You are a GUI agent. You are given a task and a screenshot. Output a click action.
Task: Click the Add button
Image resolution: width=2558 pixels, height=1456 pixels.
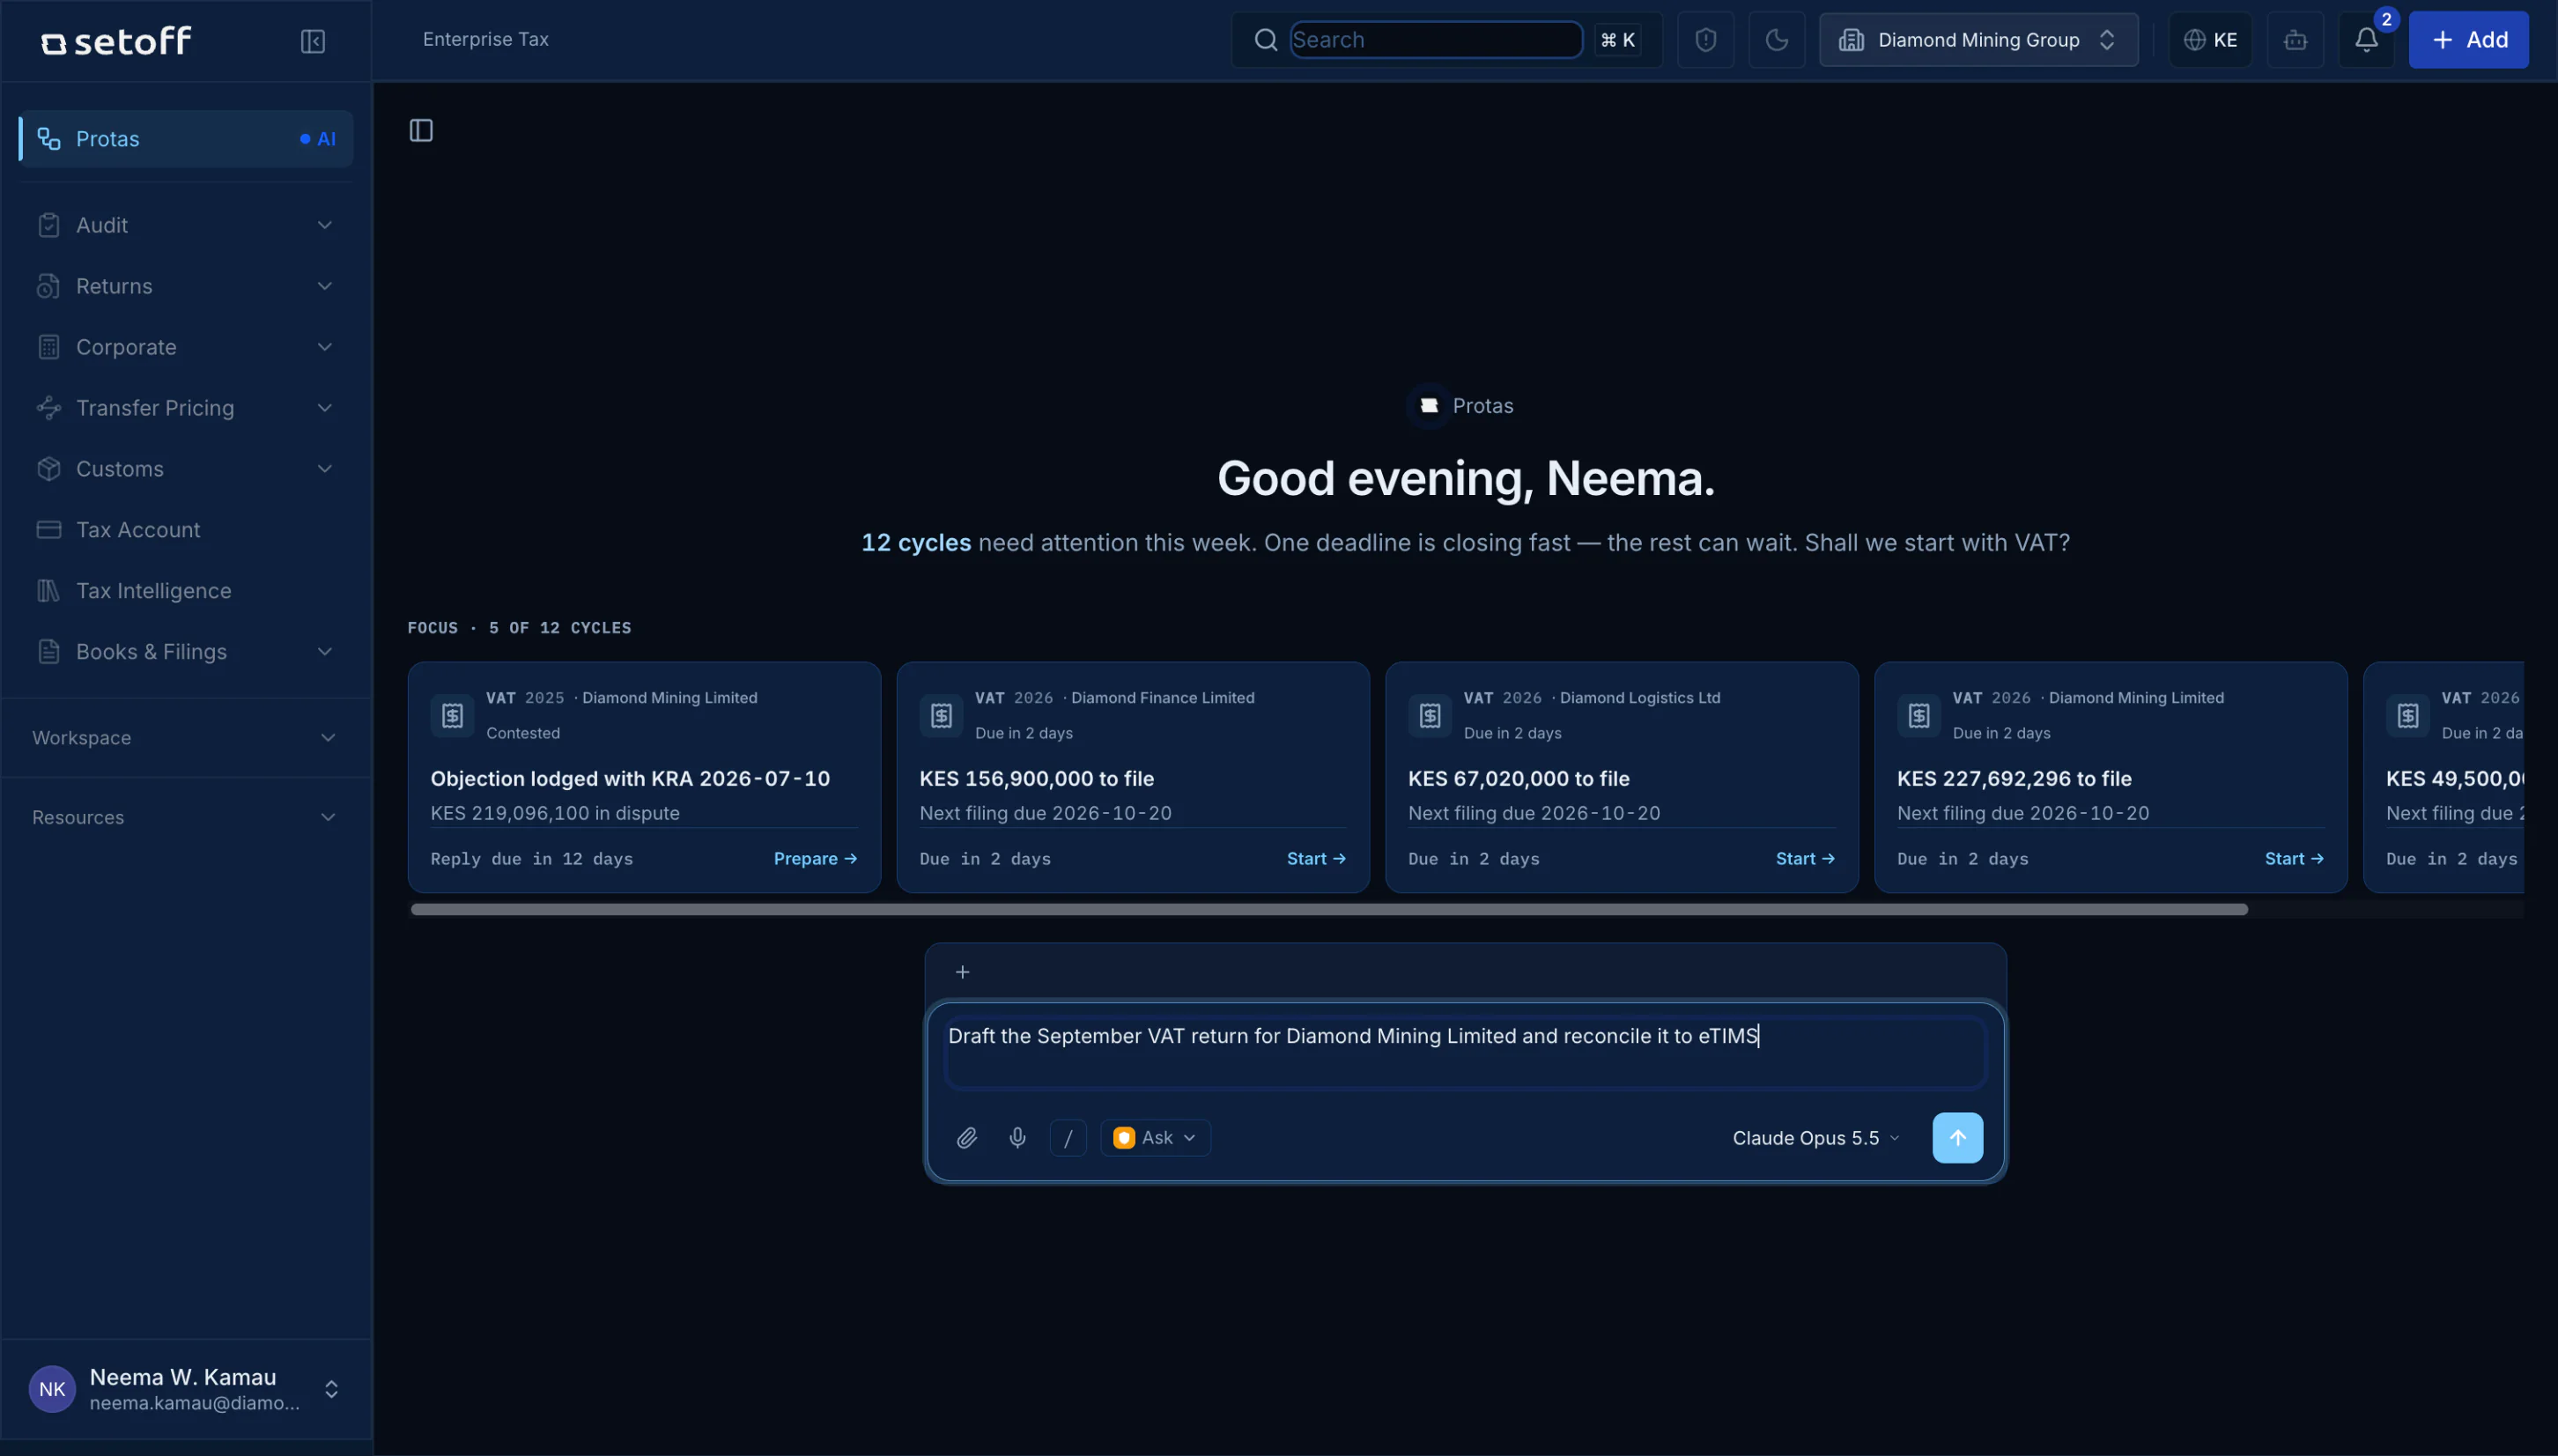(2468, 40)
